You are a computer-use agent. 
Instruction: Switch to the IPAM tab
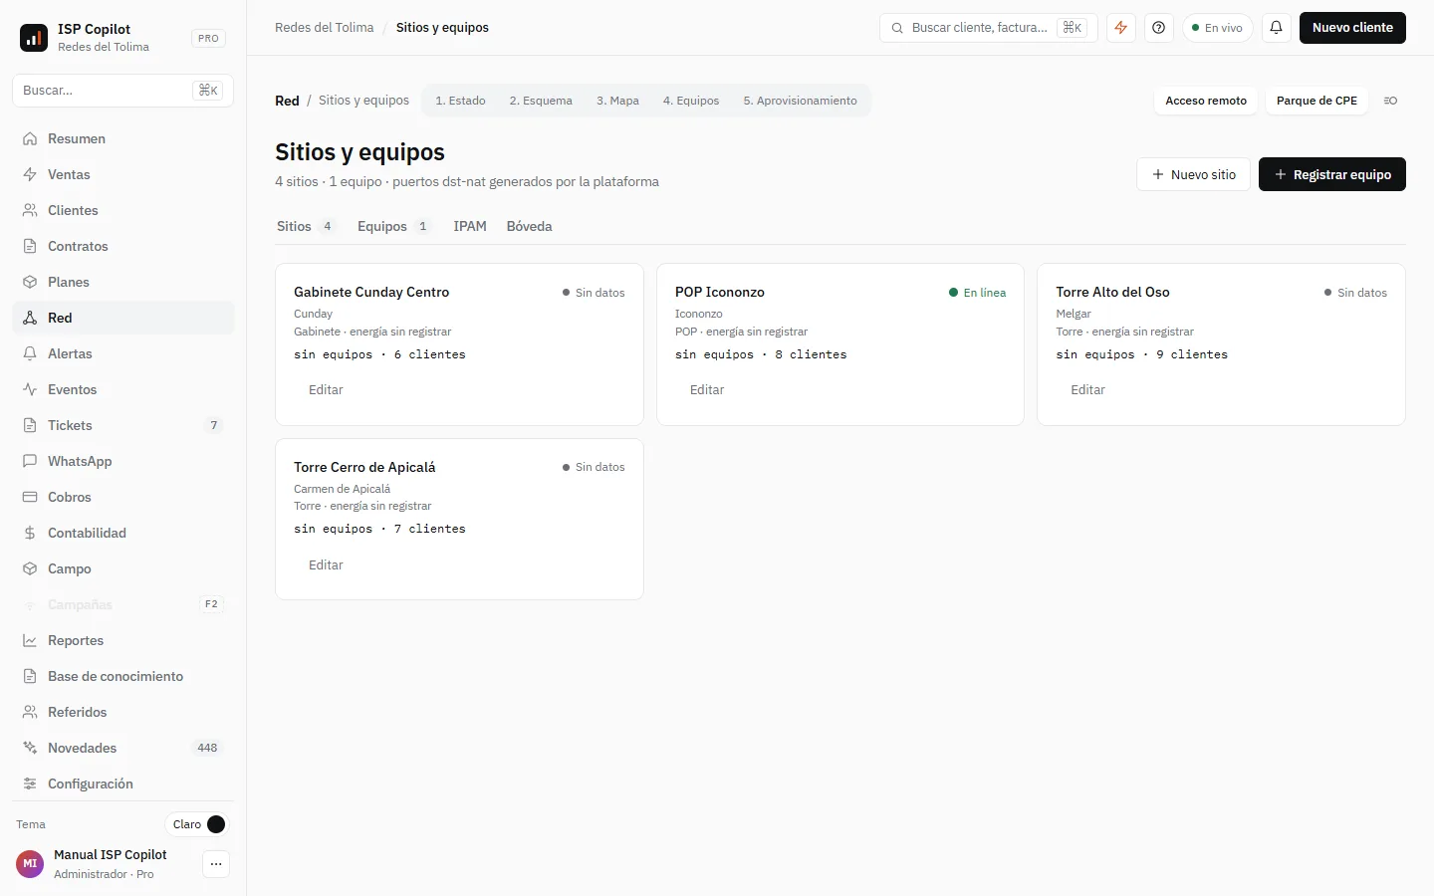pyautogui.click(x=470, y=226)
